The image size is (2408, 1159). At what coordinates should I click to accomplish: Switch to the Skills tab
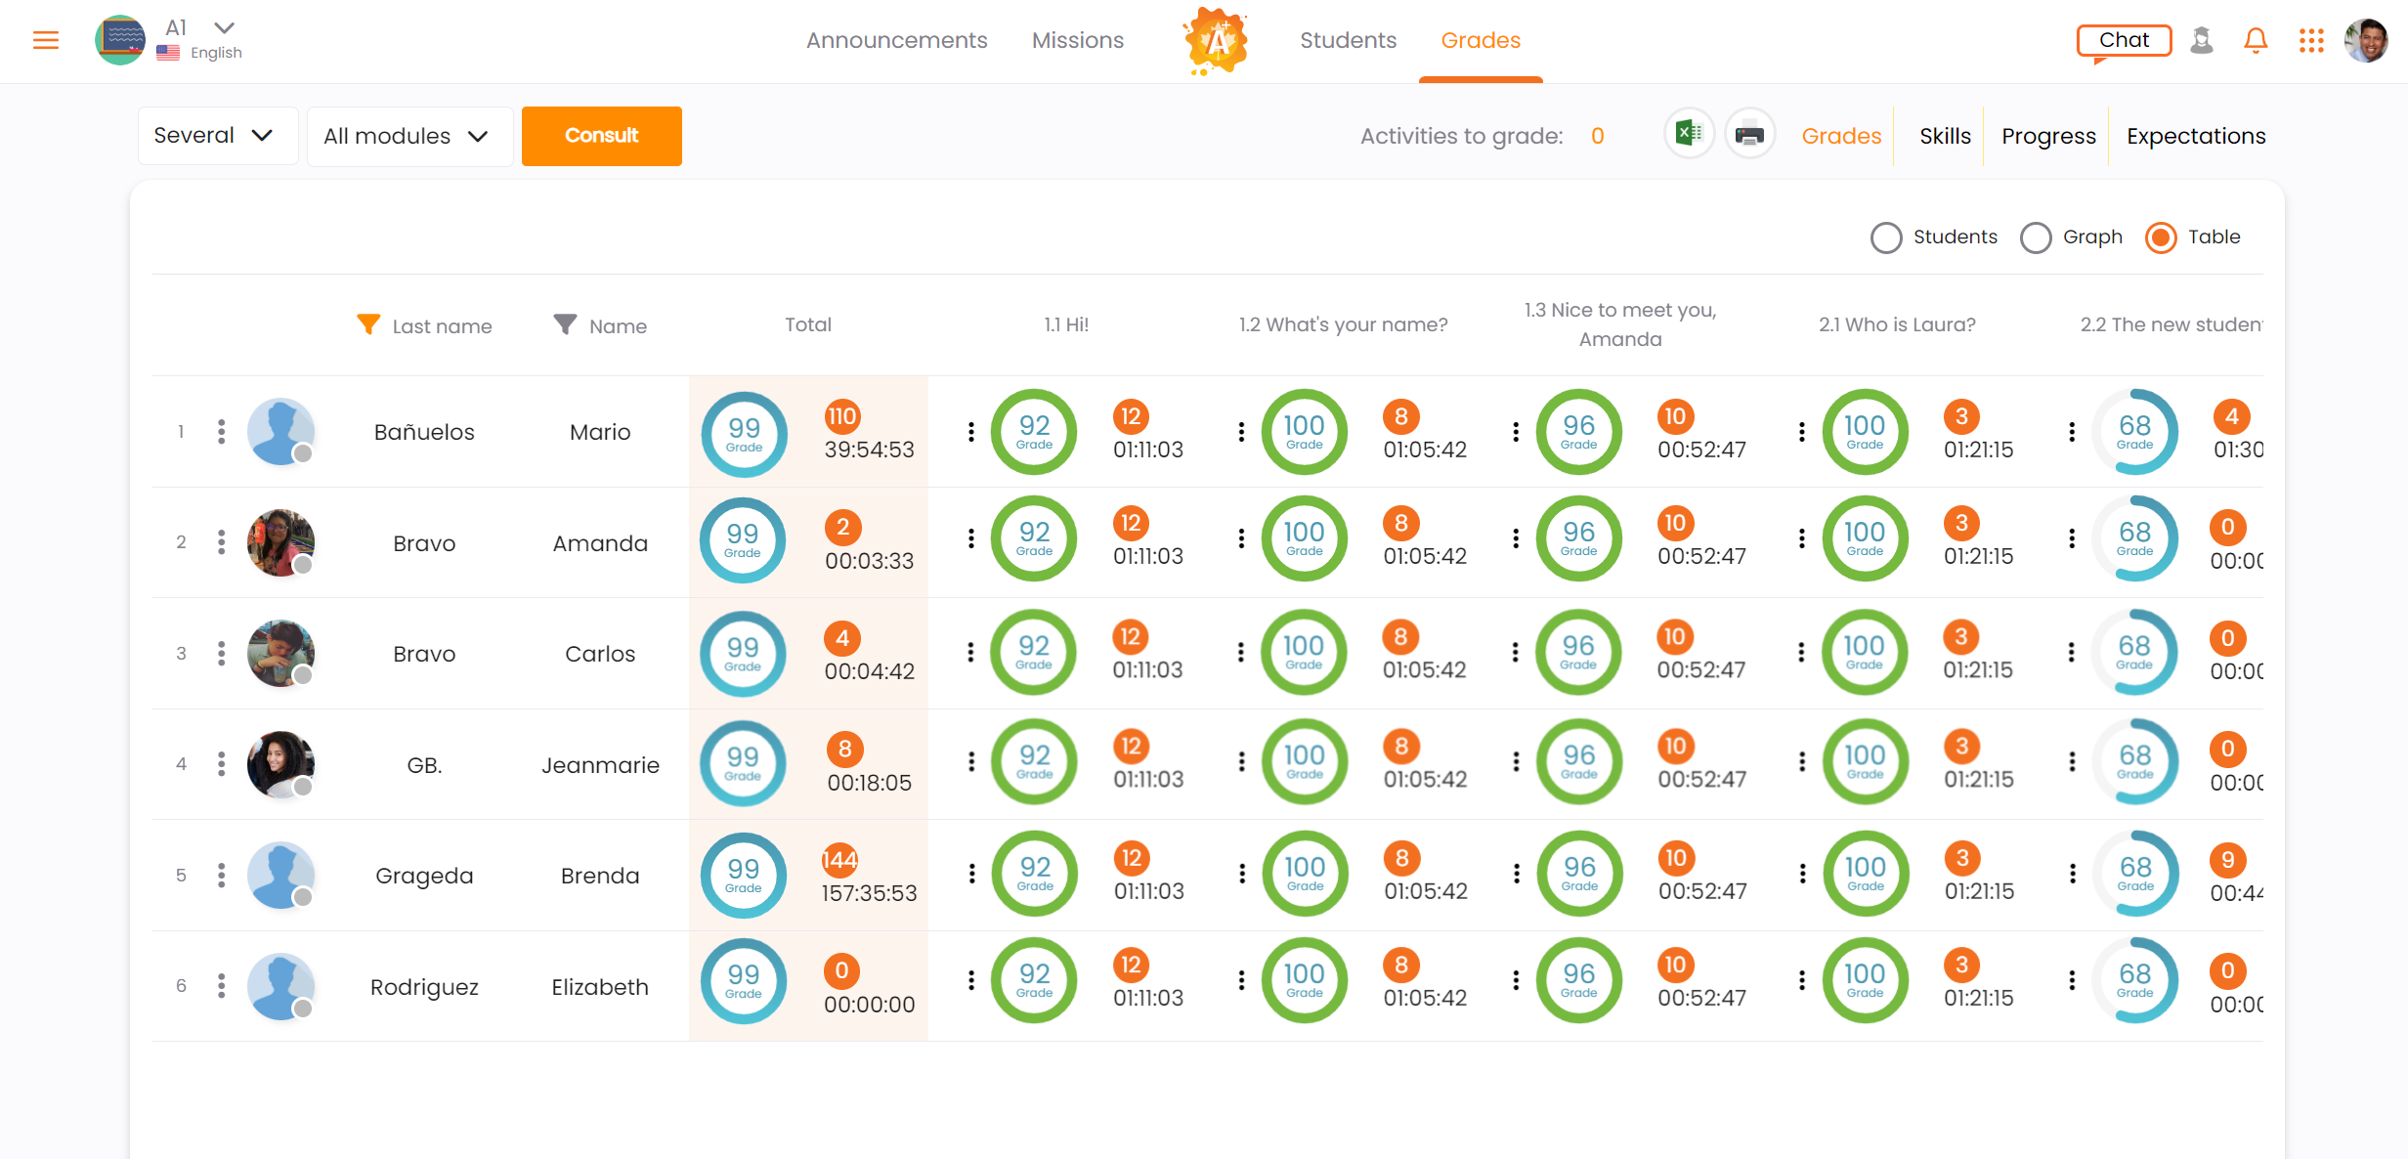[x=1944, y=136]
